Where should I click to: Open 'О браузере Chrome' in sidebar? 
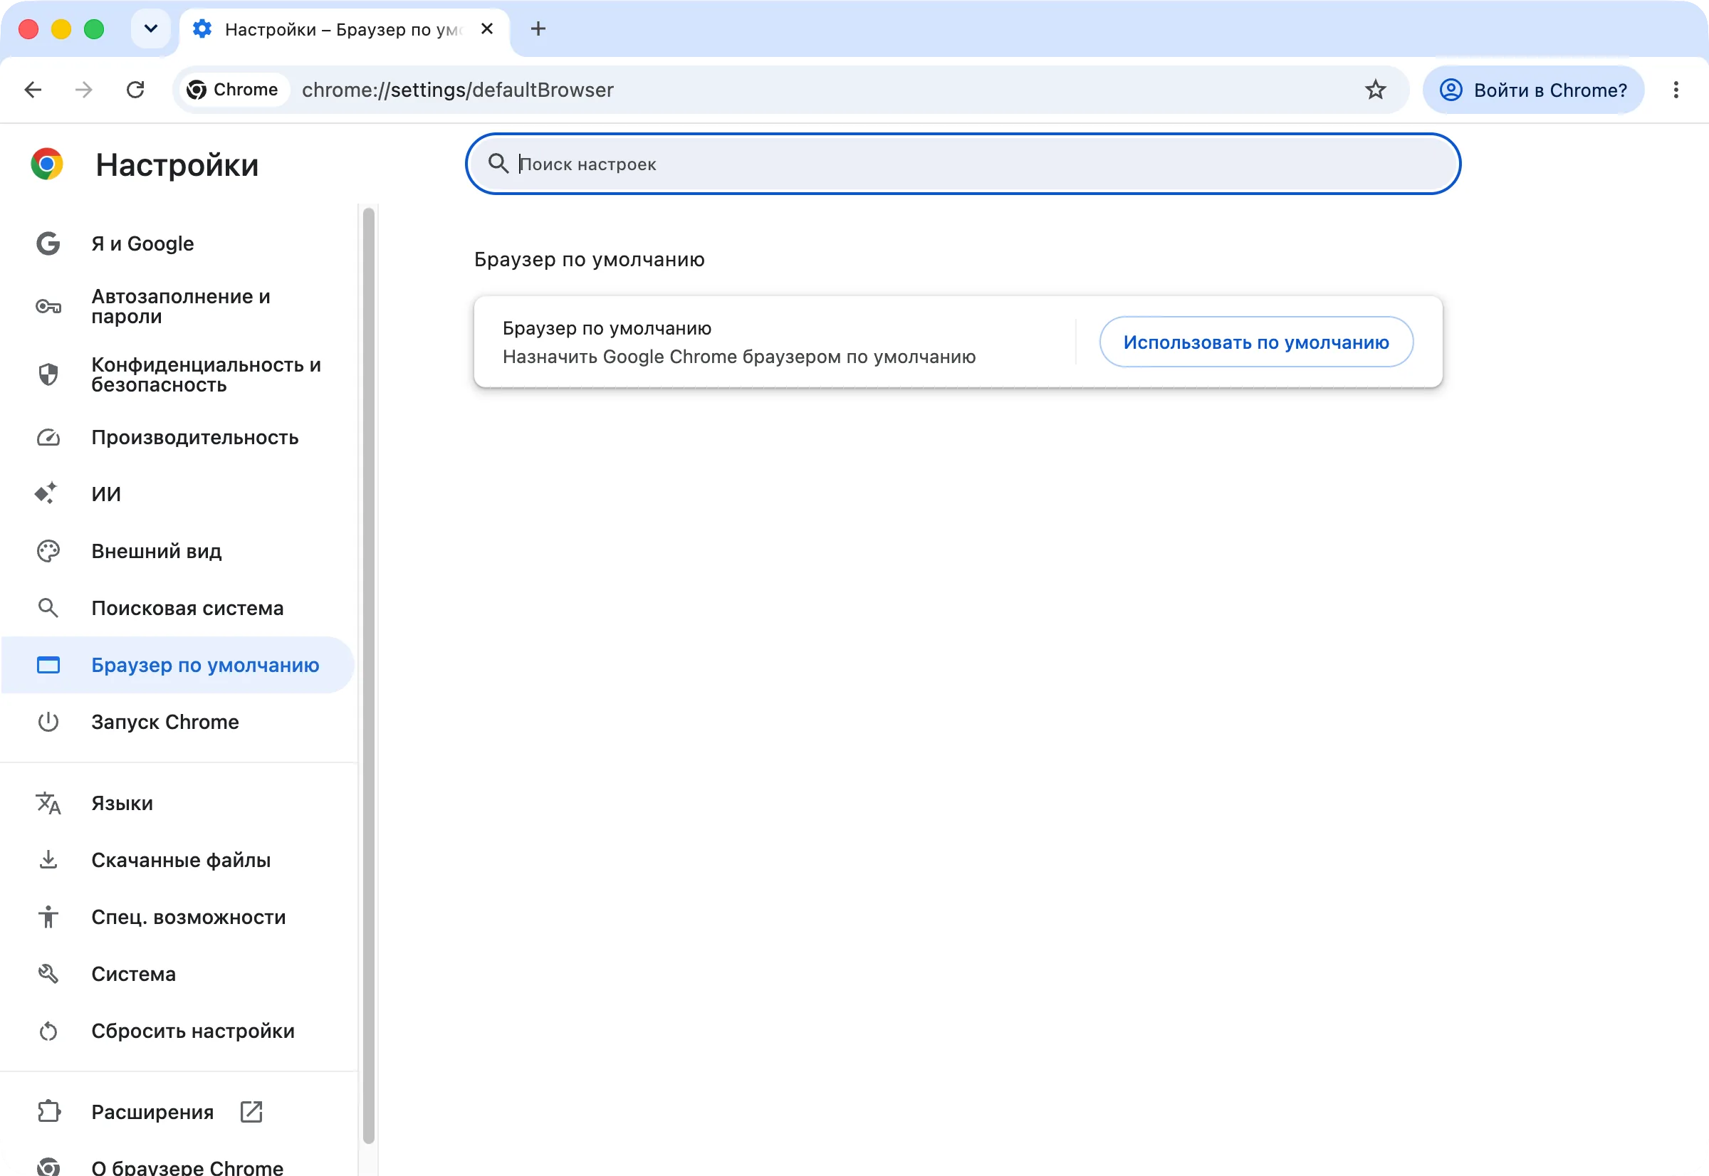click(177, 1166)
